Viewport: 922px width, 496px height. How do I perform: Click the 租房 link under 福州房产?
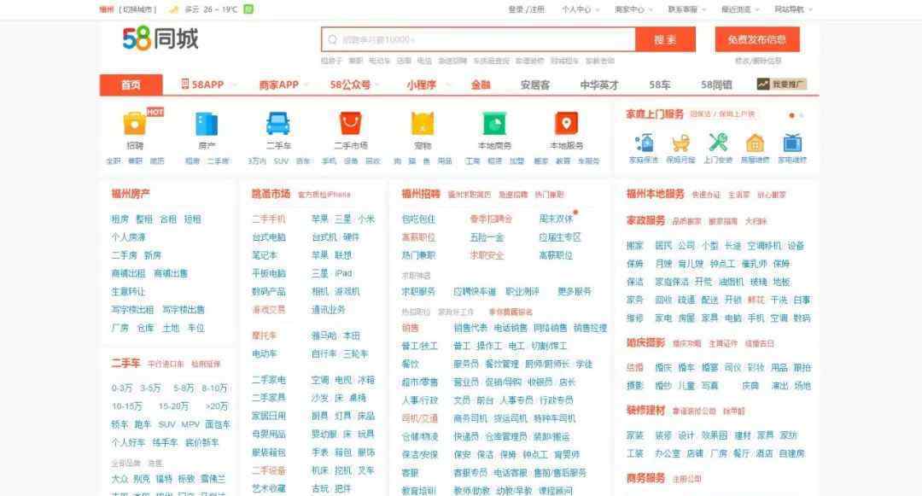tap(120, 219)
